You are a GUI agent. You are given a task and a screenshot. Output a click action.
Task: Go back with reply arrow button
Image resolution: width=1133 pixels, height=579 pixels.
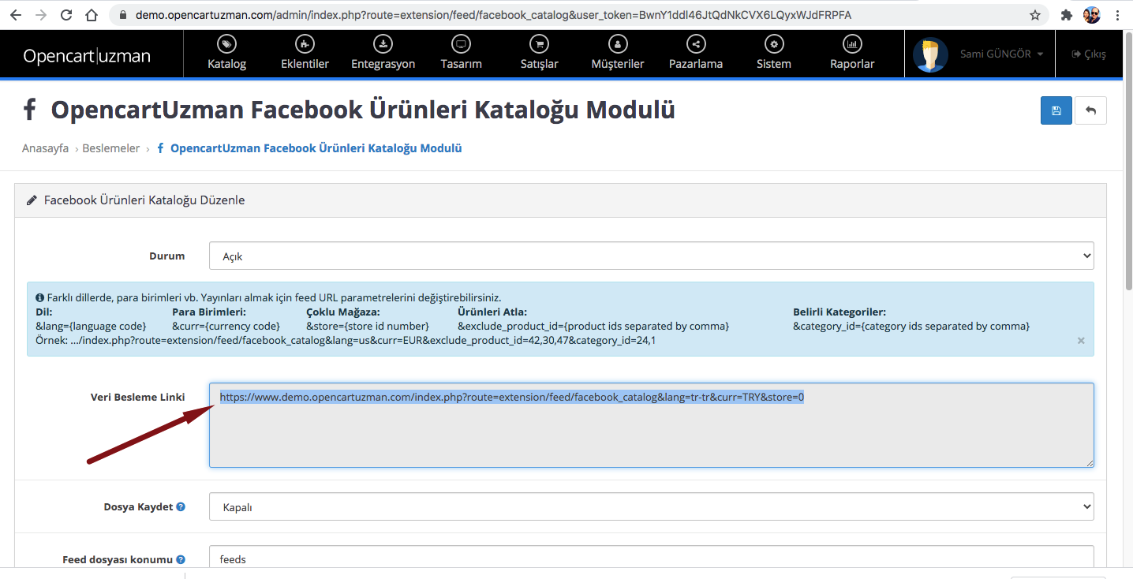[x=1090, y=110]
